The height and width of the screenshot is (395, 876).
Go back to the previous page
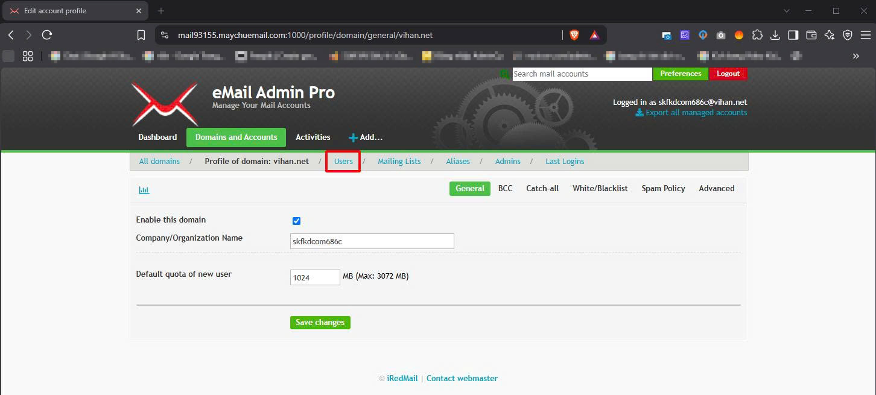(x=11, y=35)
